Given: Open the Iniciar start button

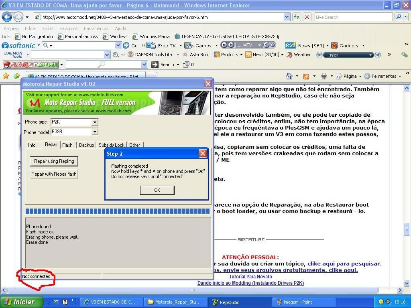Looking at the screenshot, I should click(19, 302).
